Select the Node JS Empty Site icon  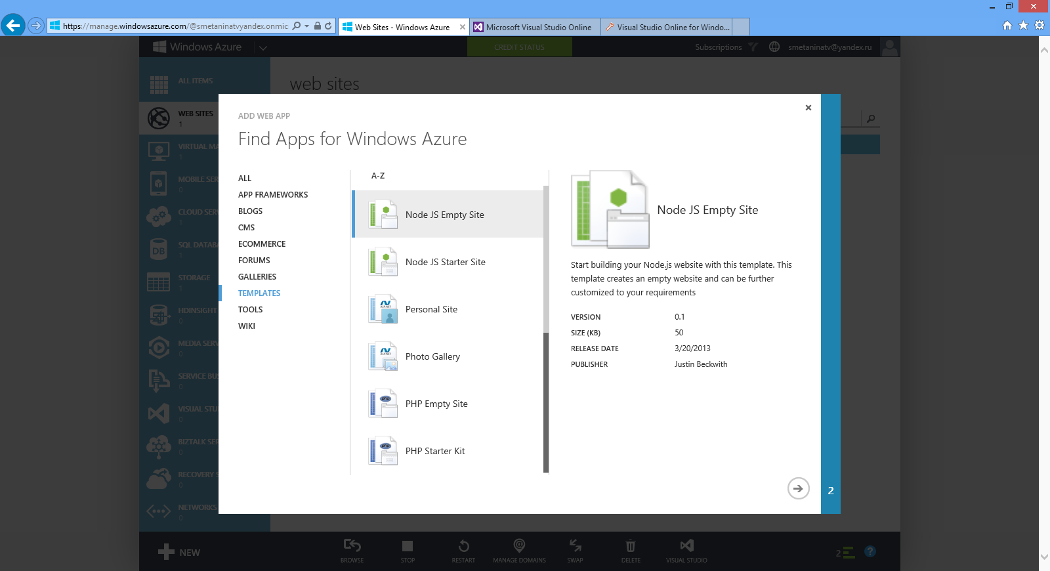click(x=383, y=215)
